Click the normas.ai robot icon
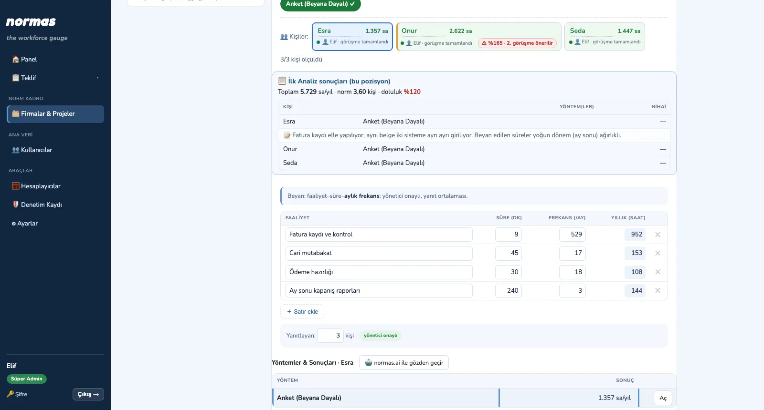This screenshot has width=764, height=410. point(369,363)
